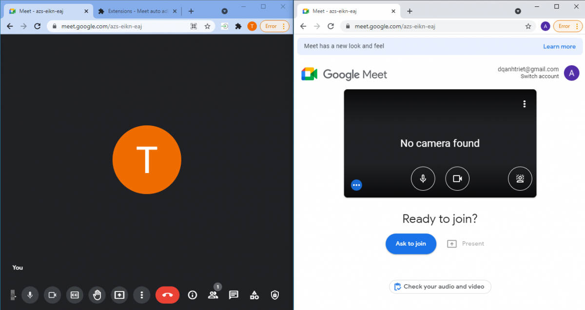Close the Meet tab in left window
The image size is (585, 310).
(86, 11)
